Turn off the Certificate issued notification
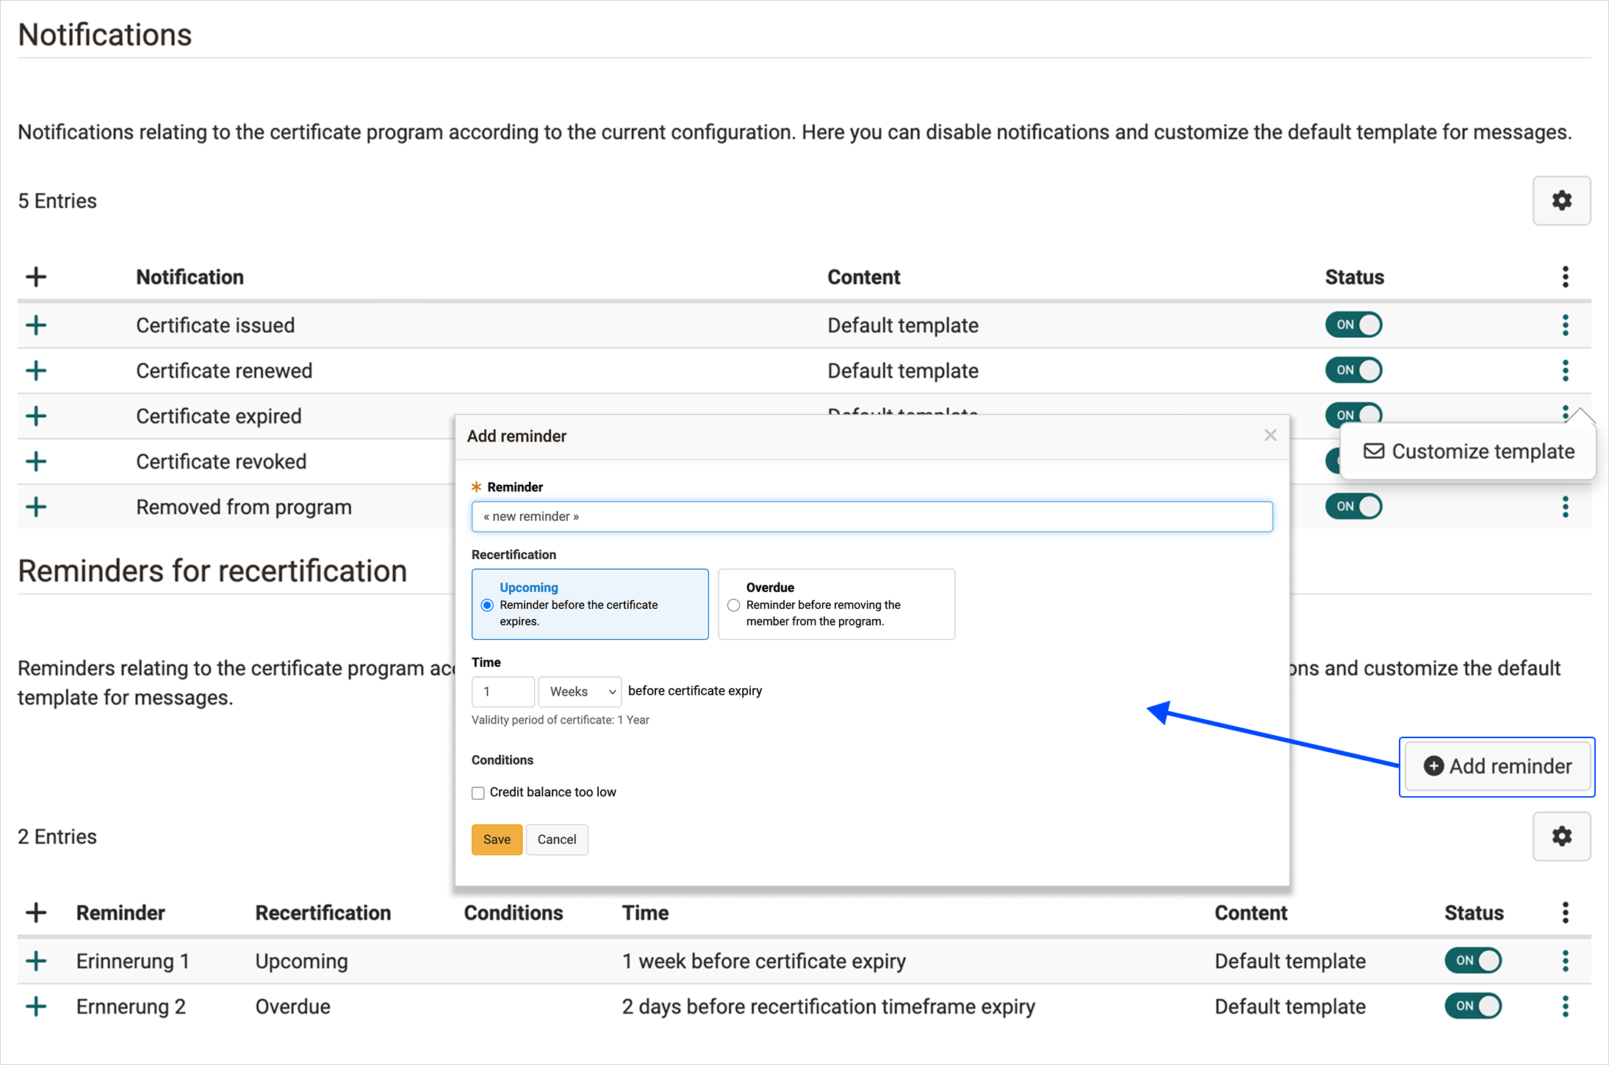The image size is (1609, 1065). 1353,325
